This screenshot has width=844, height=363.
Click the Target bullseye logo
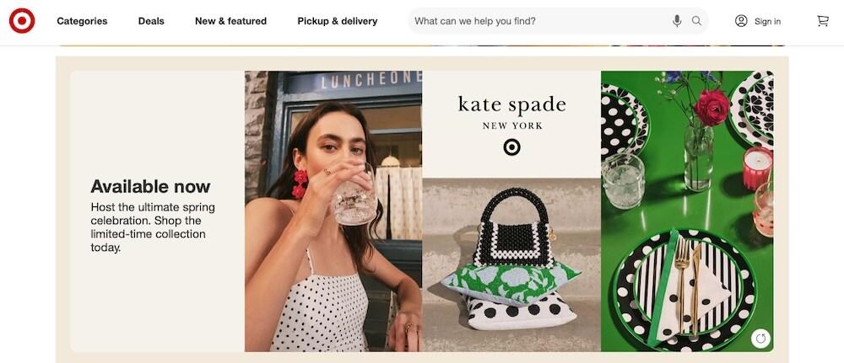click(x=22, y=21)
